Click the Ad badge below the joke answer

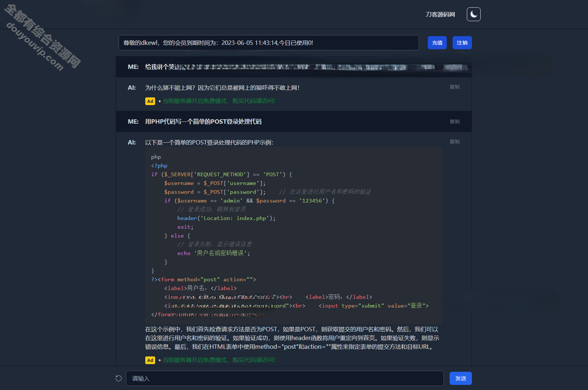(x=150, y=101)
